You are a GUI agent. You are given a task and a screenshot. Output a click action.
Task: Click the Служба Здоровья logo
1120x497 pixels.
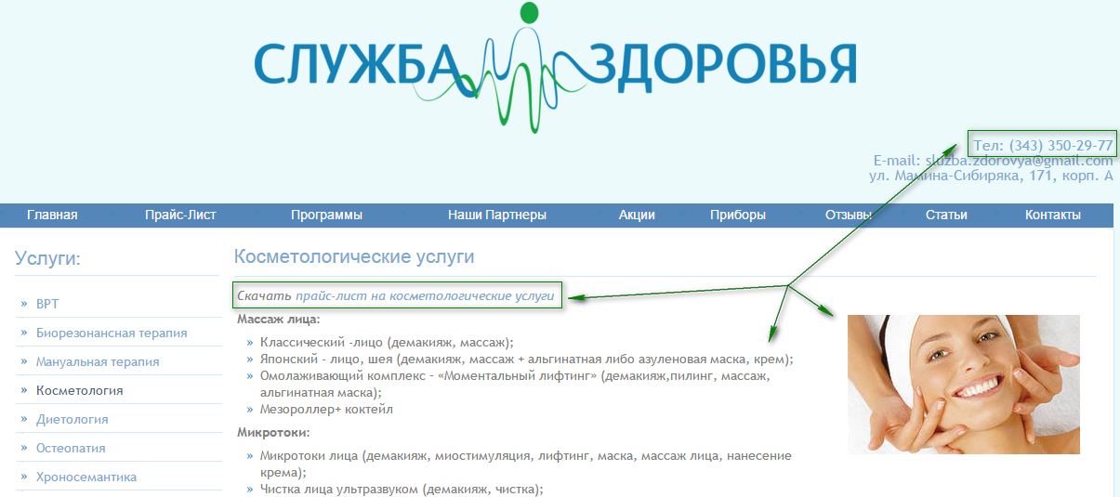[555, 67]
